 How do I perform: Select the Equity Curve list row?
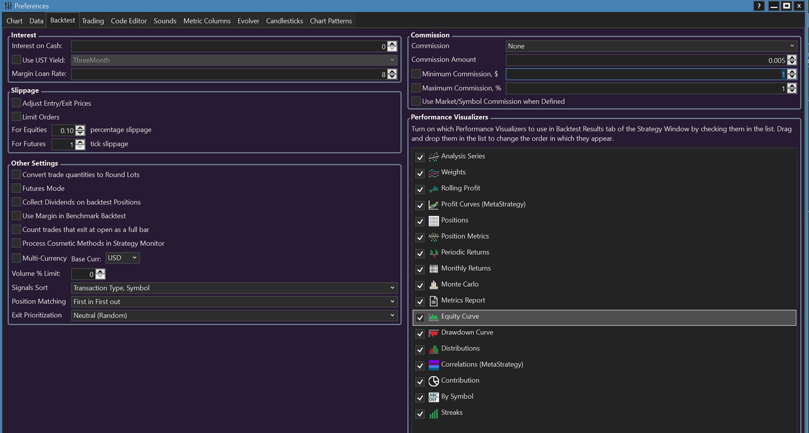point(604,317)
